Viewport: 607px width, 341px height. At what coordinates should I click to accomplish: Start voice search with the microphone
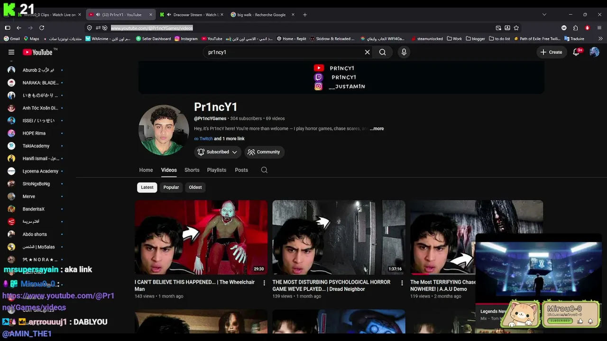click(404, 52)
